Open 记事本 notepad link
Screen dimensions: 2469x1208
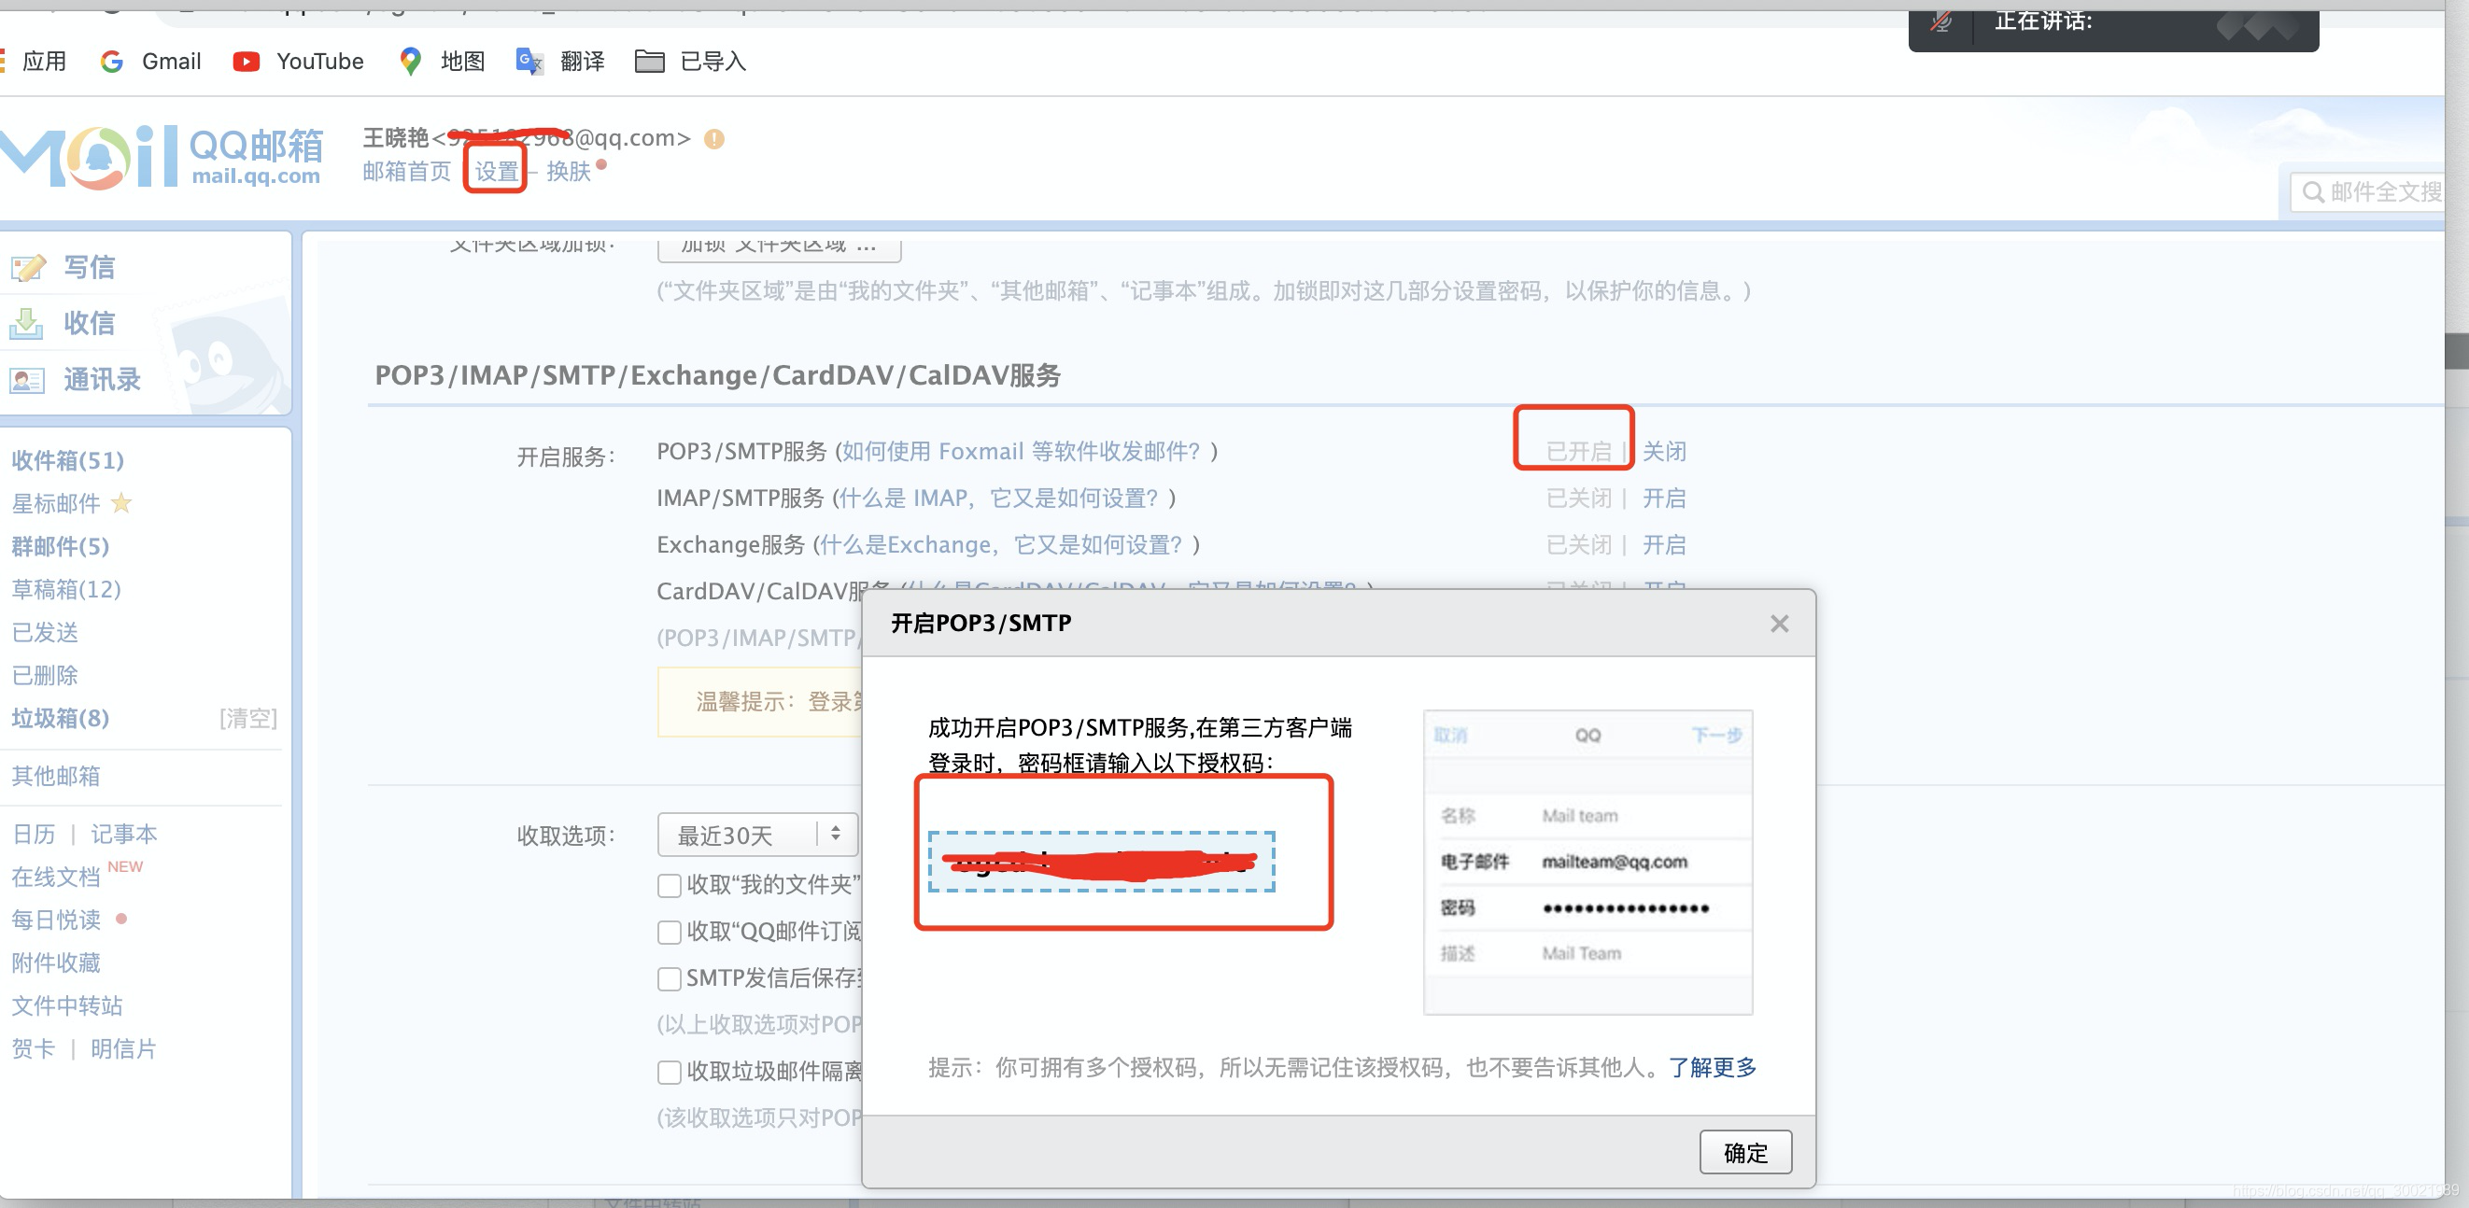tap(123, 835)
